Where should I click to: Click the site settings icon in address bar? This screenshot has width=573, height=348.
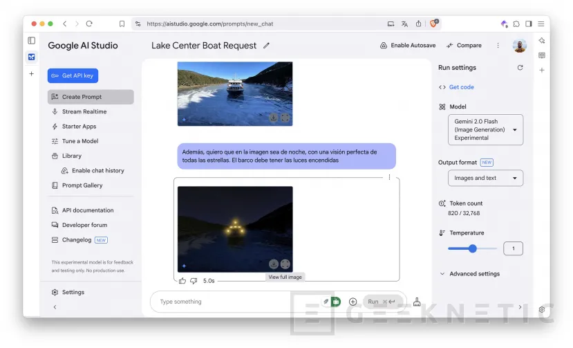click(x=138, y=24)
